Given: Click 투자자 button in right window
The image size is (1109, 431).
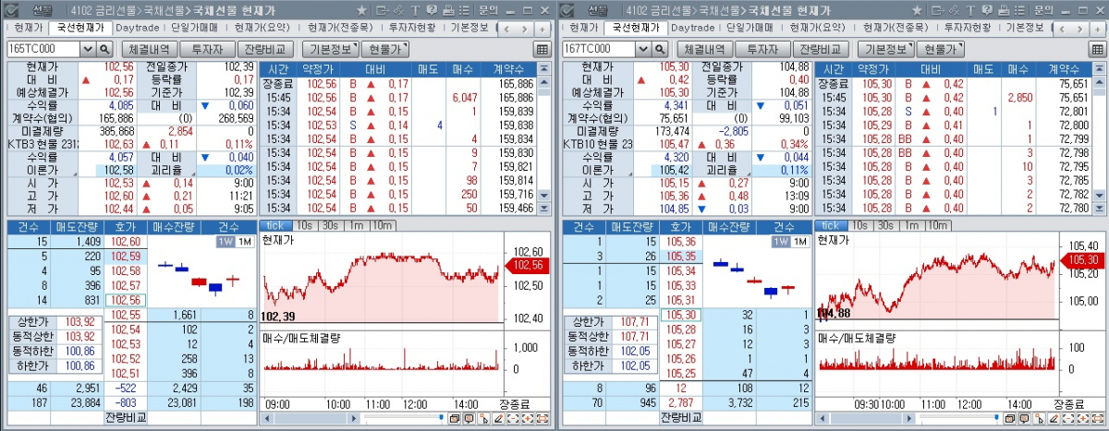Looking at the screenshot, I should coord(761,49).
